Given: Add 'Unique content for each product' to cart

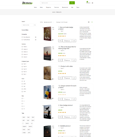Looking at the screenshot, I should pyautogui.click(x=67, y=99).
